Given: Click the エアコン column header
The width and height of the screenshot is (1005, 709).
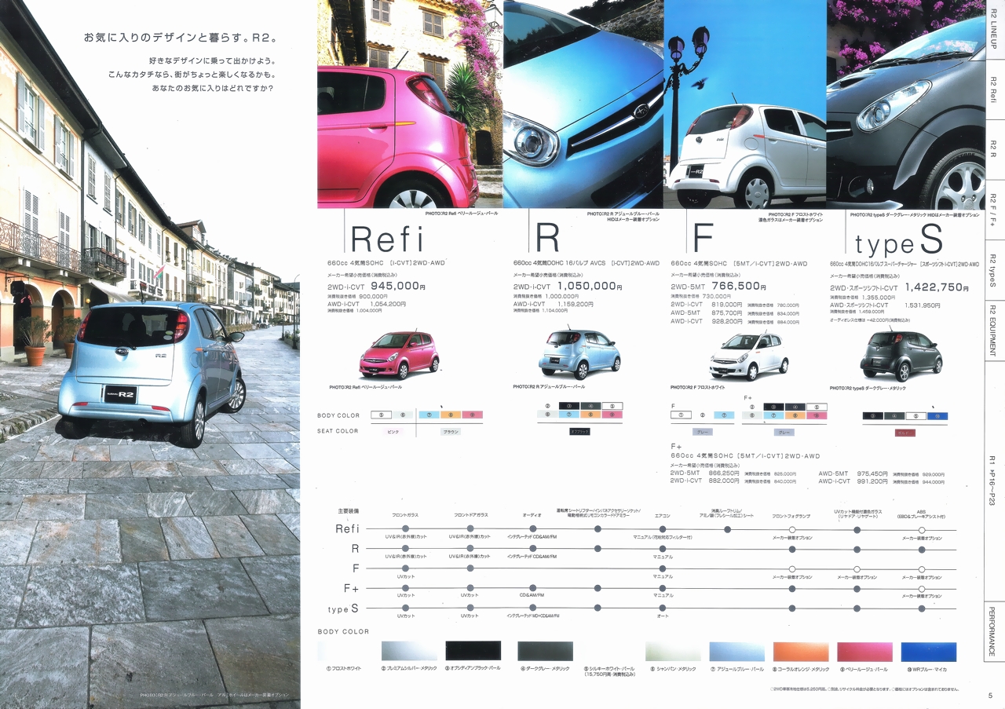Looking at the screenshot, I should pyautogui.click(x=663, y=515).
